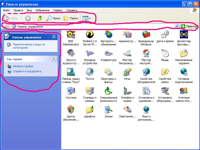Open the BDE Administrator icon
Image resolution: width=200 pixels, height=150 pixels.
[x=71, y=34]
